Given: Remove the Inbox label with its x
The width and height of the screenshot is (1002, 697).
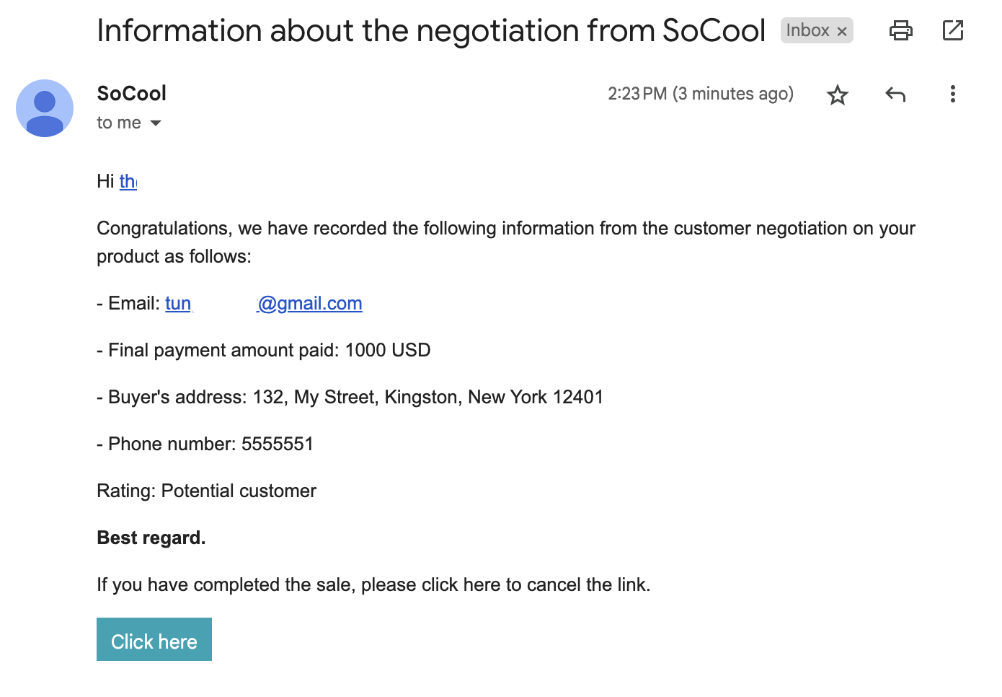Looking at the screenshot, I should coord(842,31).
